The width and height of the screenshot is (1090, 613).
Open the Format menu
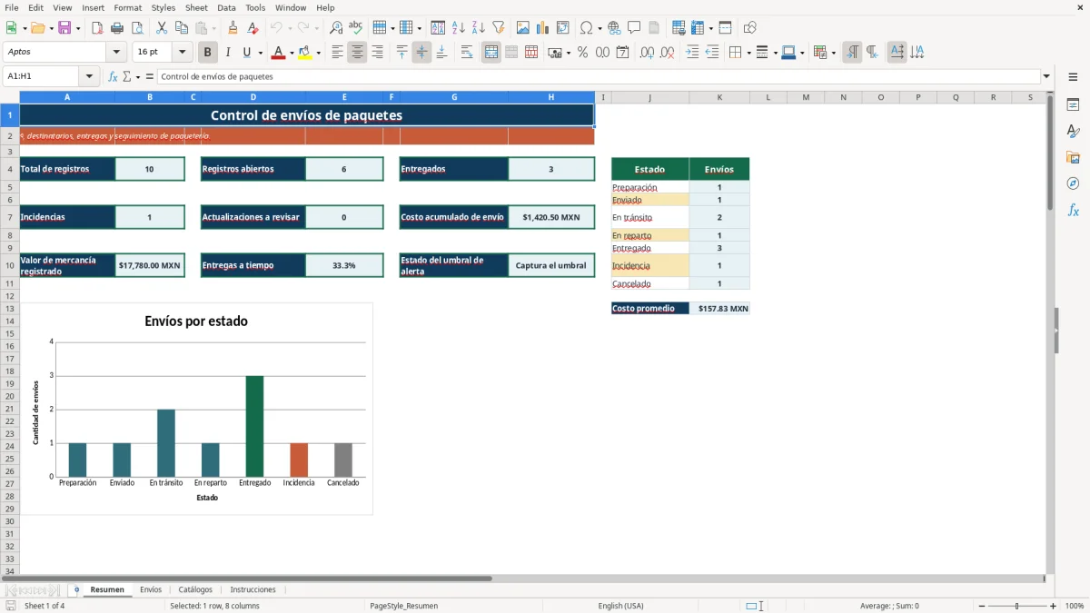127,7
